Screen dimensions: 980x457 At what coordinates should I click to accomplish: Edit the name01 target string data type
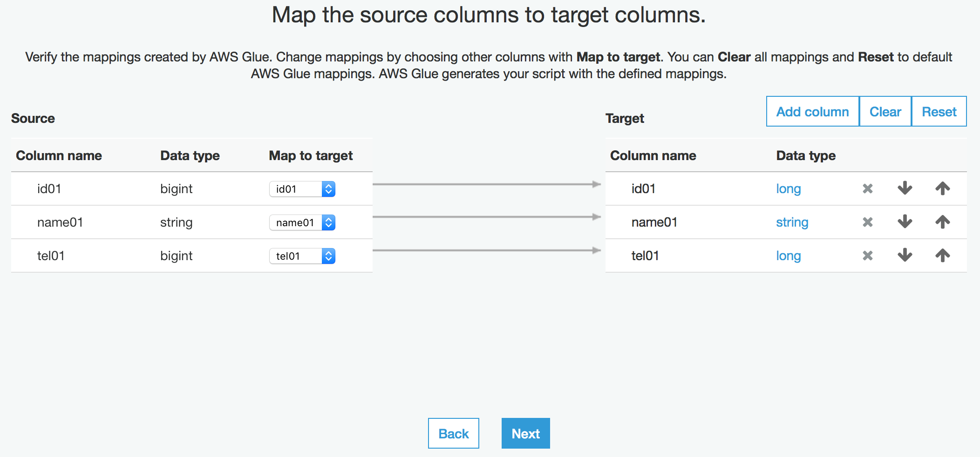792,222
